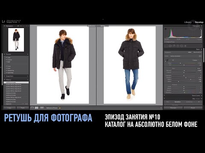This screenshot has height=153, width=205.
Task: Toggle the Tone Curve panel on/off switch
Action: click(x=164, y=96)
